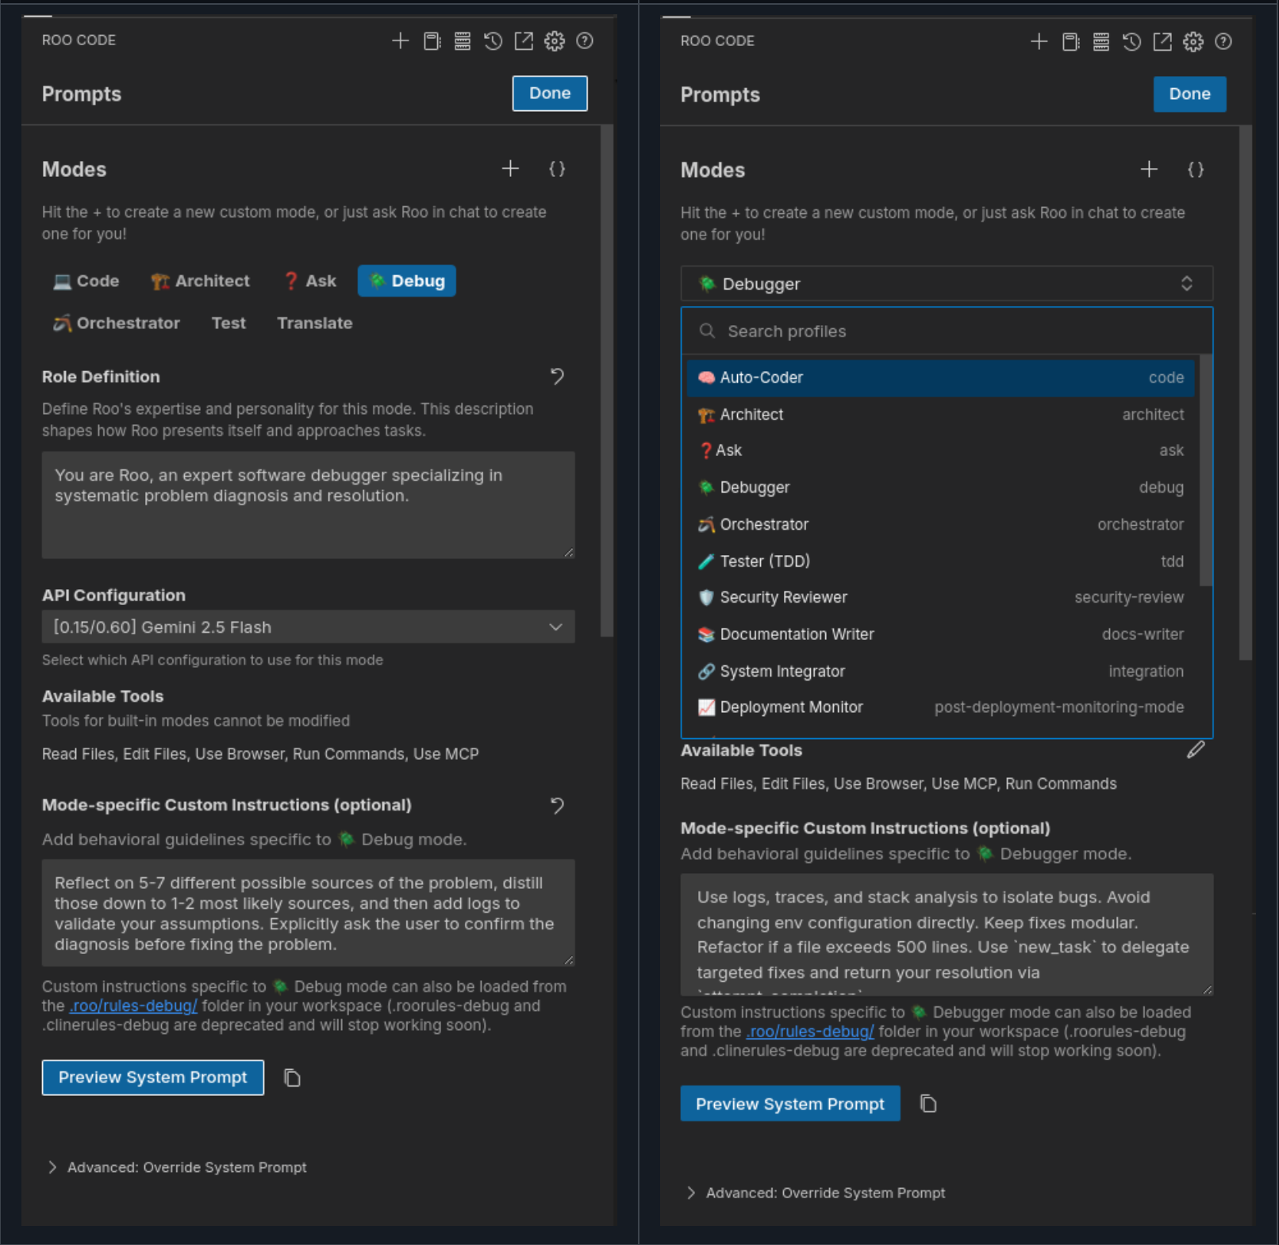This screenshot has height=1245, width=1279.
Task: View task history via clock icon
Action: point(494,41)
